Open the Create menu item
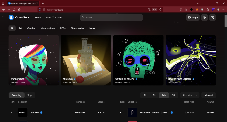227x122 pixels. click(59, 17)
